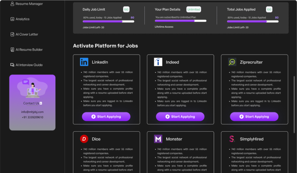Click 'You are subscribed to Unlimited Plan' text
Image resolution: width=297 pixels, height=173 pixels.
(175, 17)
